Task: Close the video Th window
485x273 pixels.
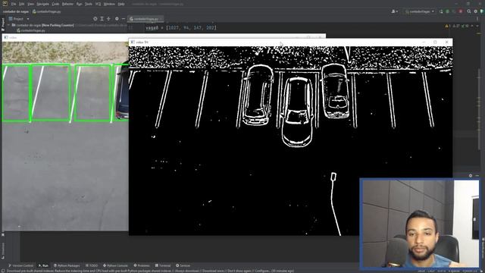Action: pos(447,42)
